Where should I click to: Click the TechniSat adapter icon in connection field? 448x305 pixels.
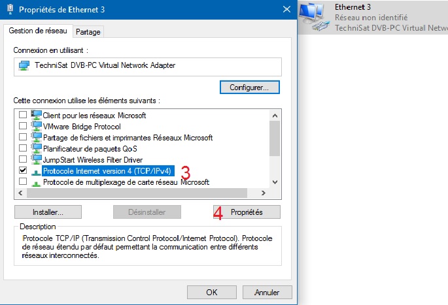pyautogui.click(x=24, y=65)
